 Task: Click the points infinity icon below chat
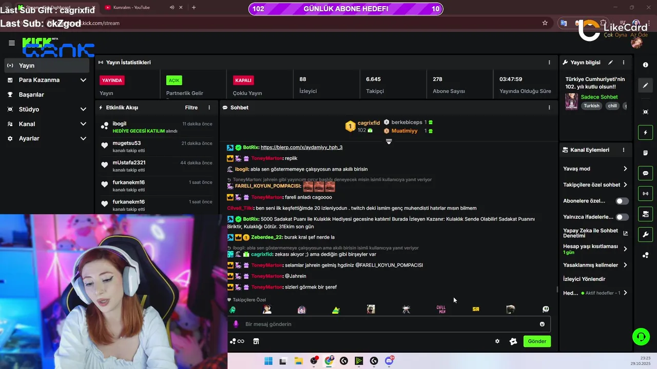(237, 341)
